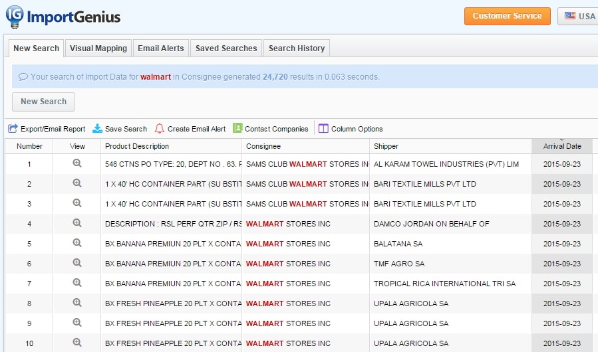Click the orange Customer Service button
Image resolution: width=598 pixels, height=352 pixels.
508,16
